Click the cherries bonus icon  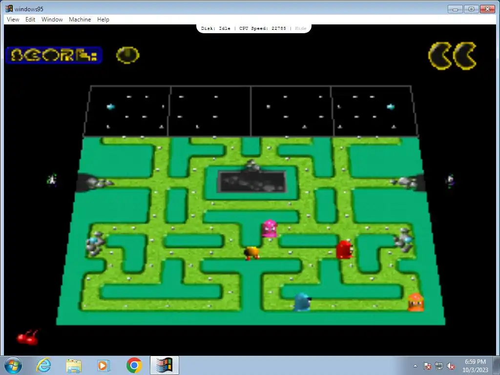pos(28,337)
